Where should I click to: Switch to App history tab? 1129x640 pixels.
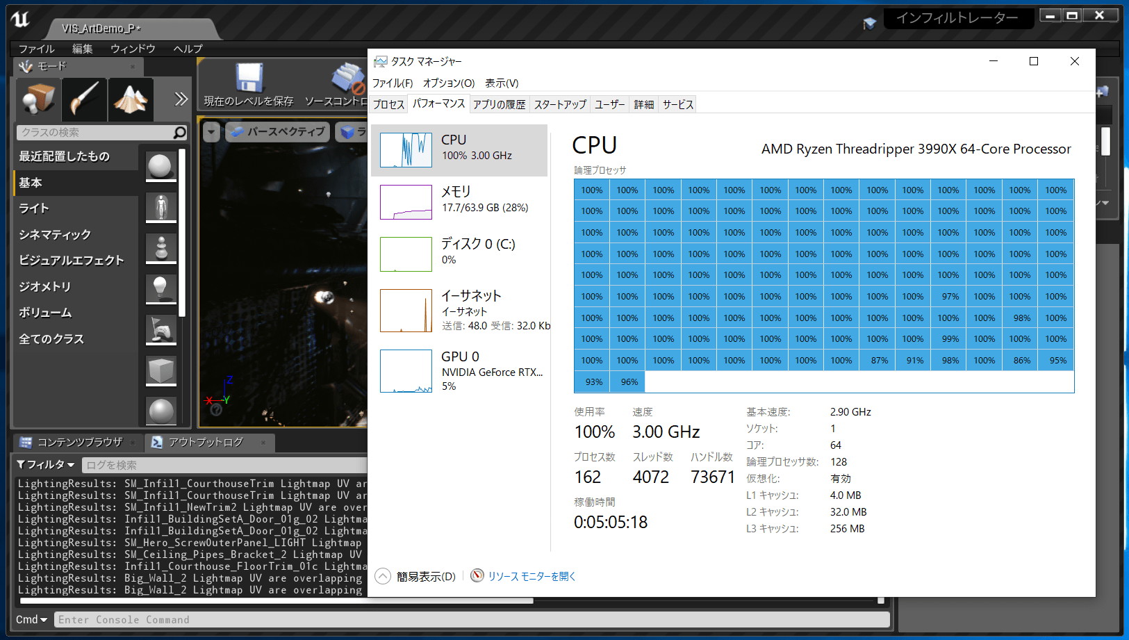pos(499,104)
